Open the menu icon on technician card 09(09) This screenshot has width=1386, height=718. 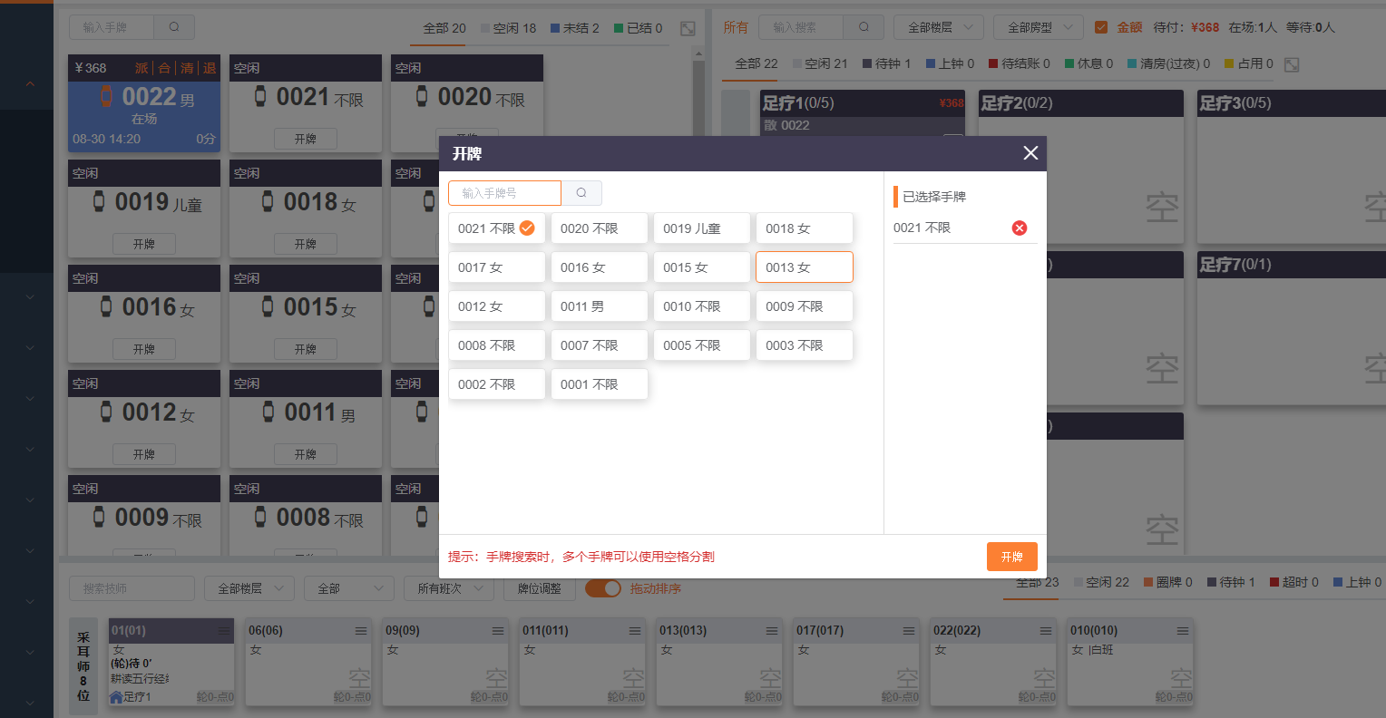[x=498, y=631]
